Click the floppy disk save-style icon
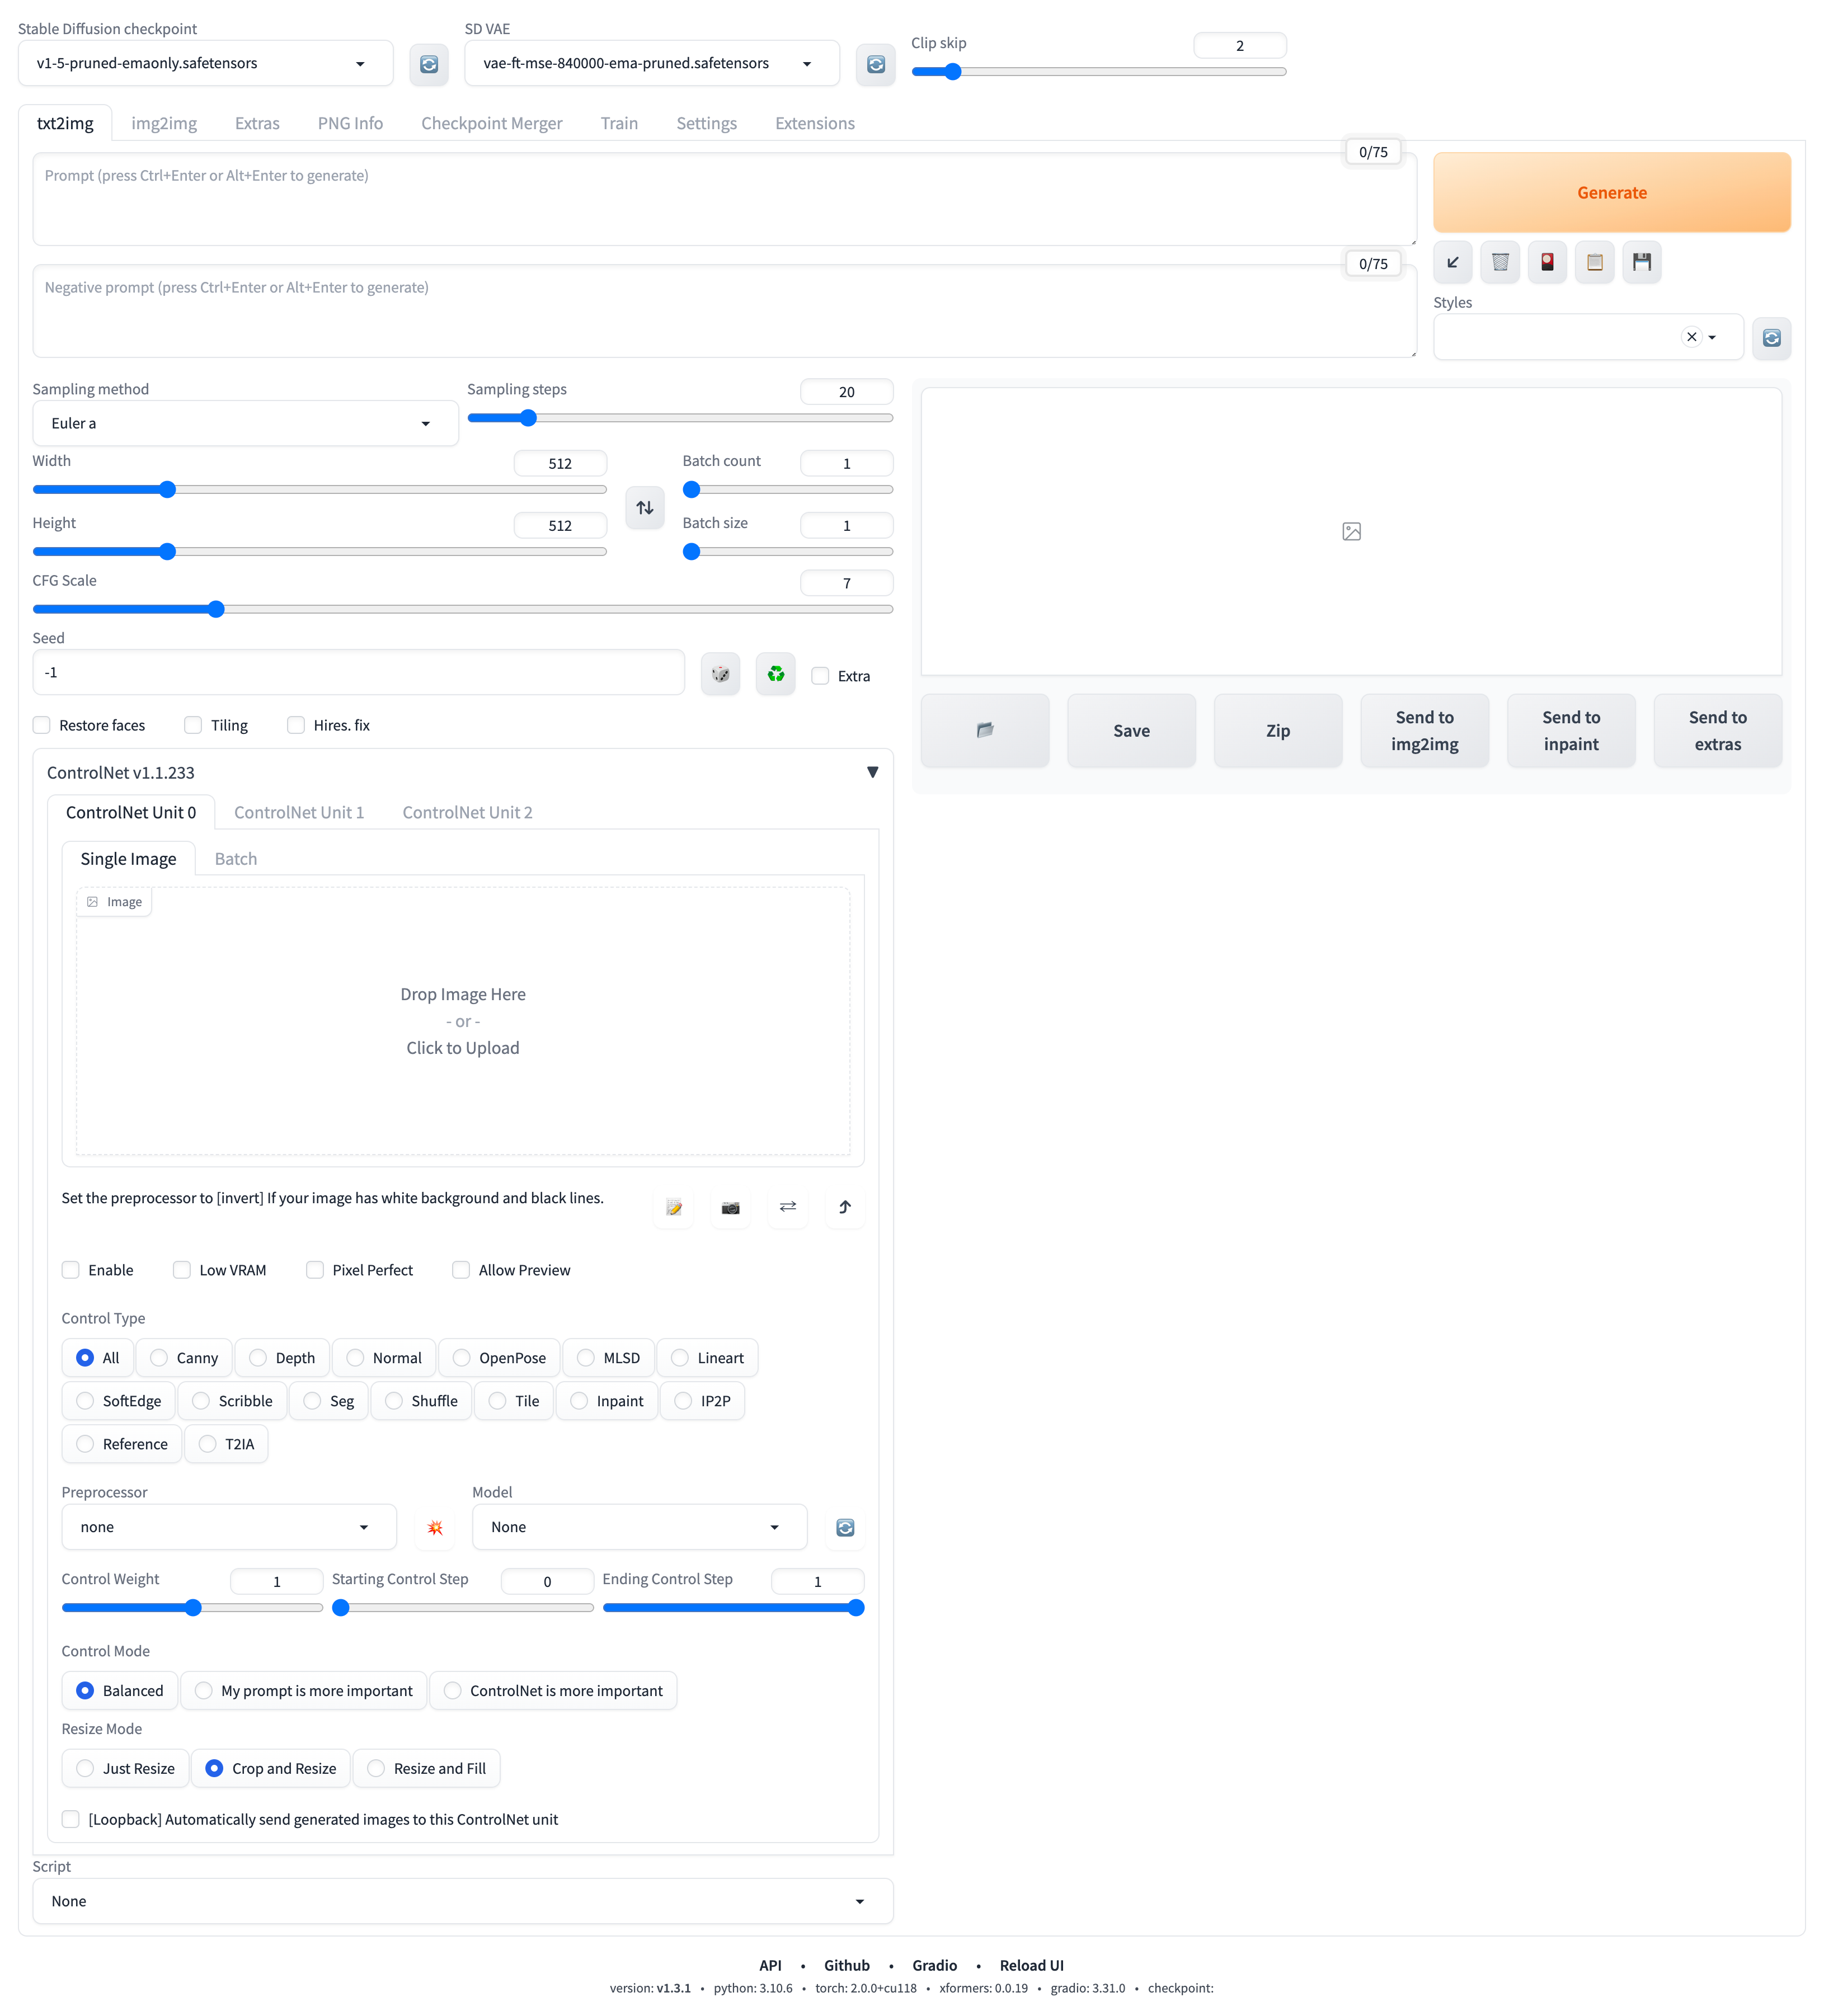The image size is (1824, 2016). coord(1641,262)
